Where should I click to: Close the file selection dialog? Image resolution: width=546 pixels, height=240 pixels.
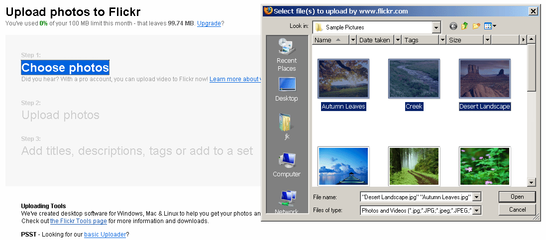pos(533,11)
